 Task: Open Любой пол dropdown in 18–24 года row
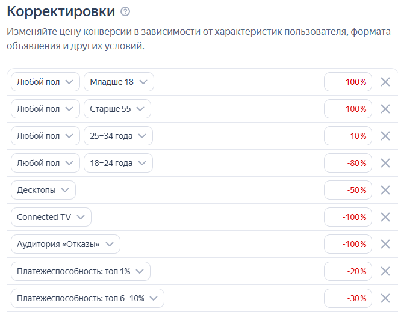(x=45, y=163)
